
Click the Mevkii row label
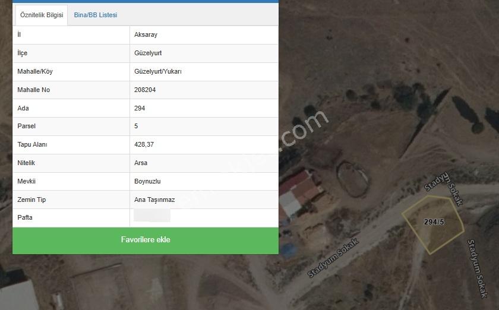pyautogui.click(x=26, y=181)
